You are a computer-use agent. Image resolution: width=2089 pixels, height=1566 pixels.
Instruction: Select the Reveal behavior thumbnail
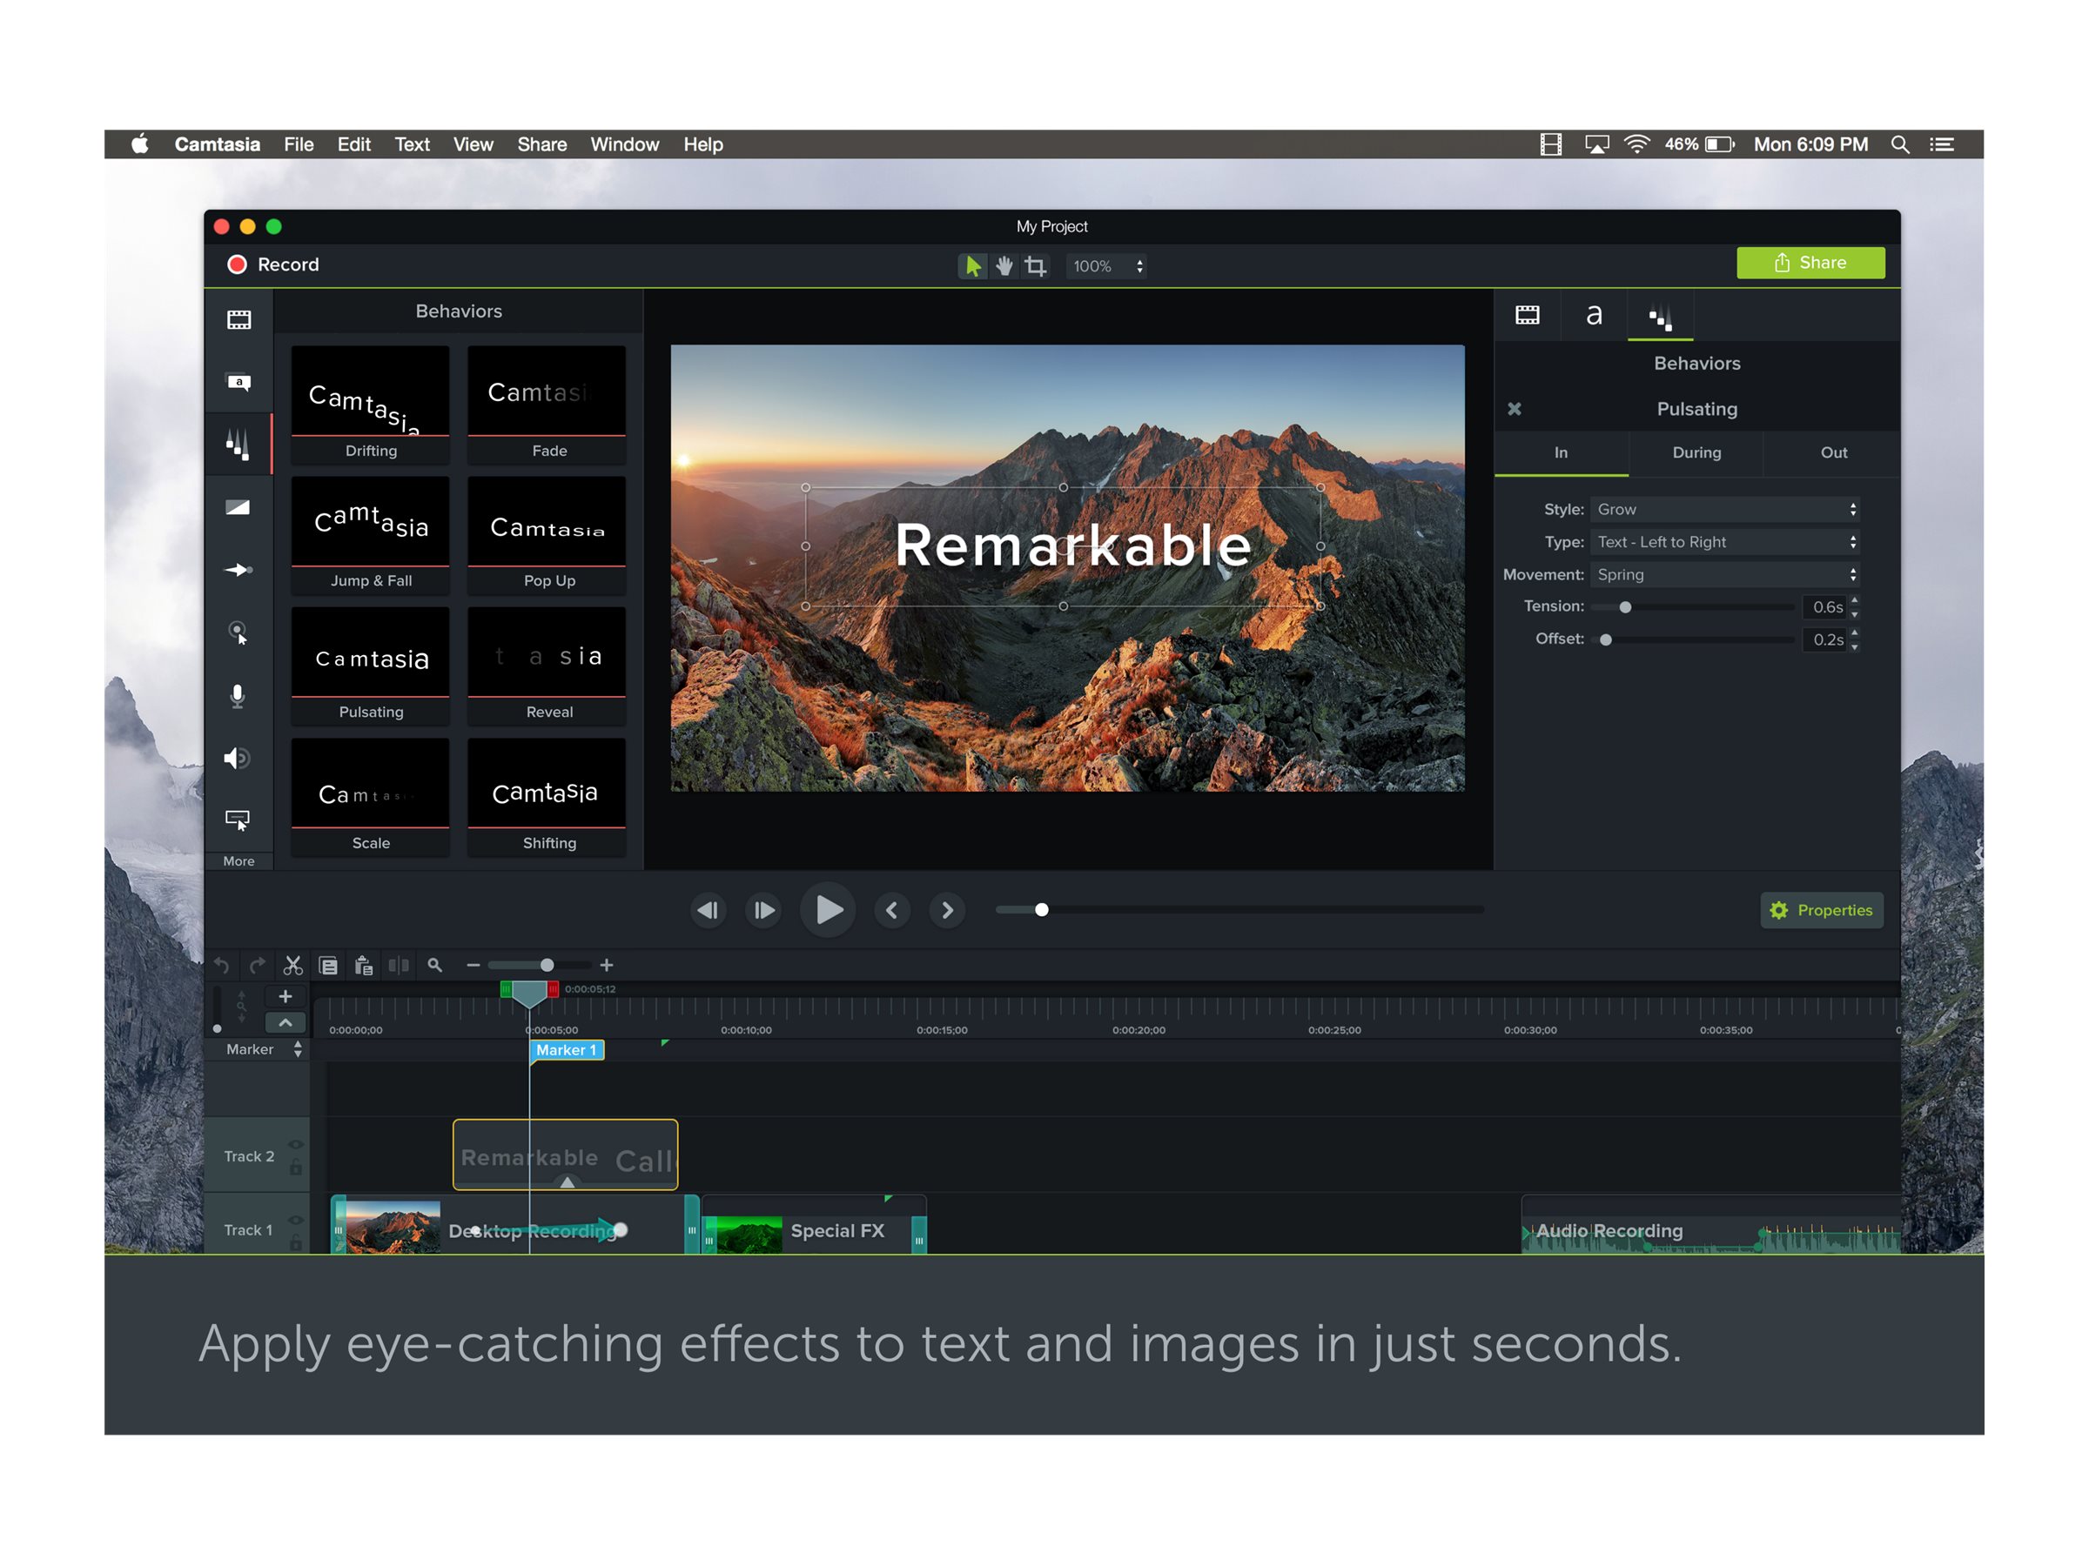coord(547,665)
